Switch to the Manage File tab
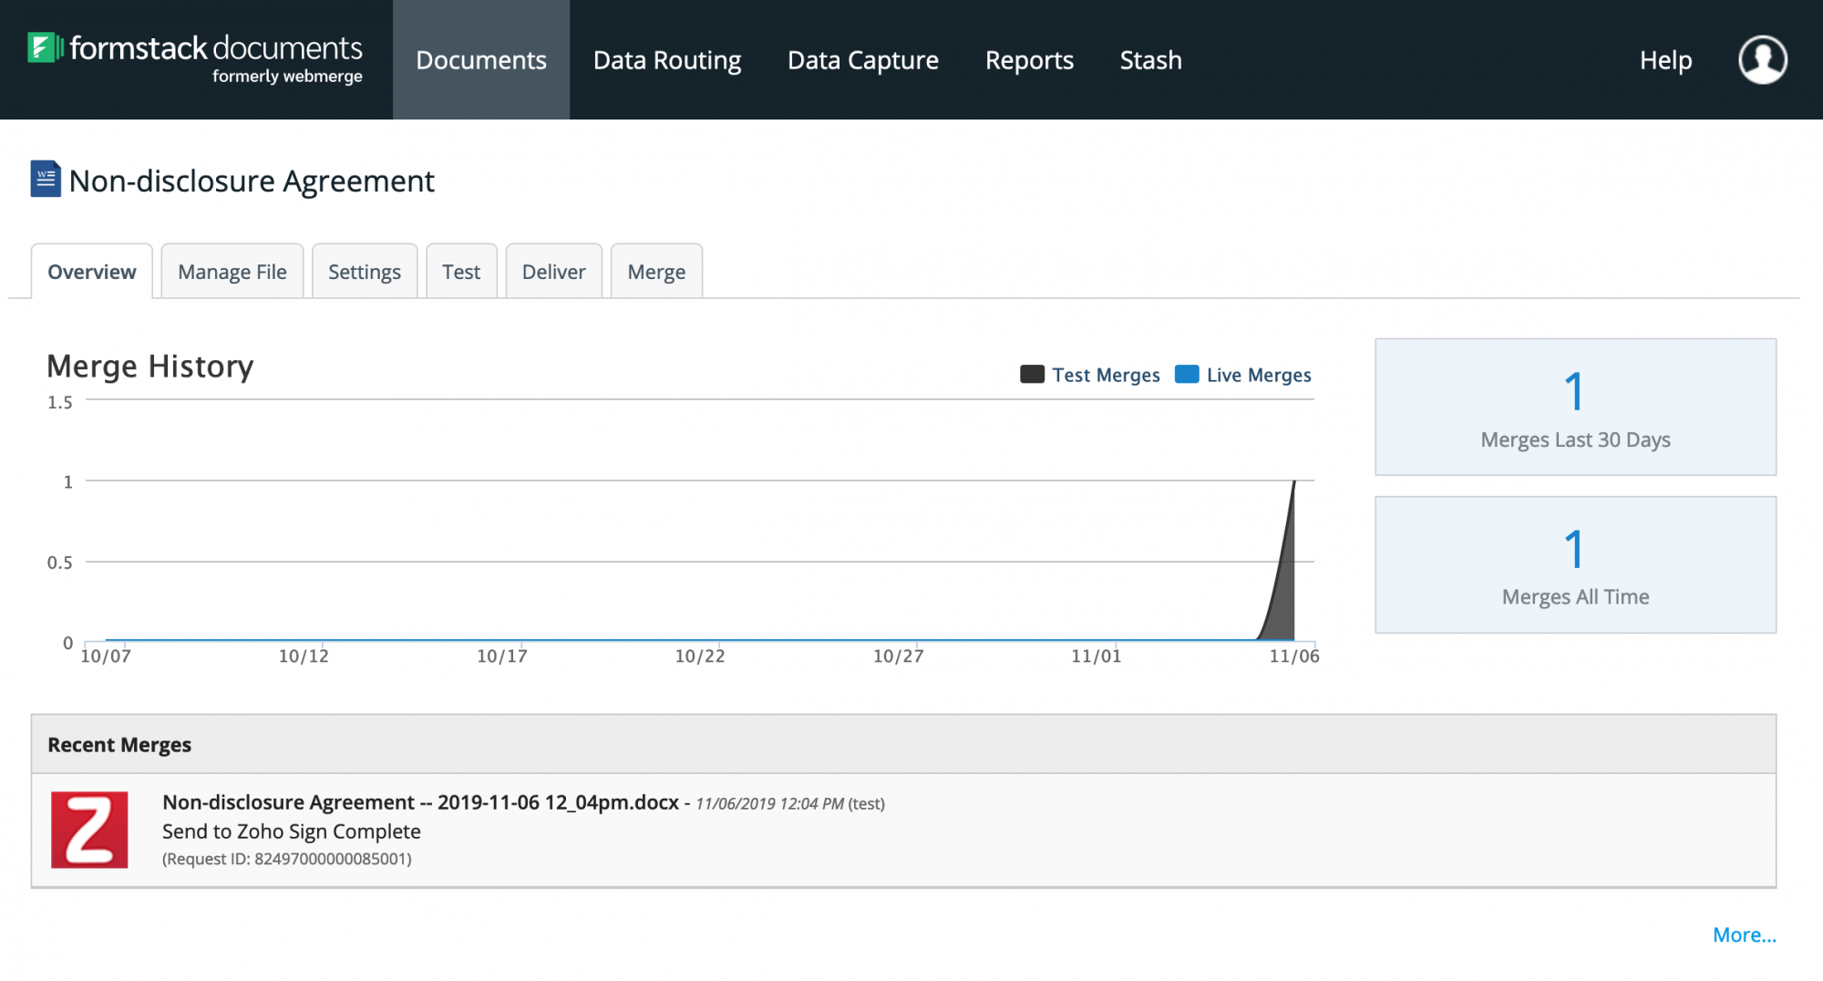This screenshot has height=981, width=1823. click(232, 272)
